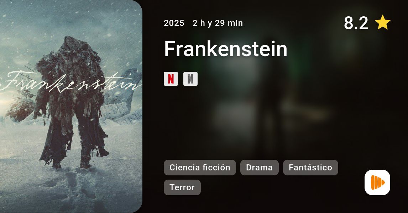Filter by the Ciencia ficción genre tag
This screenshot has width=408, height=213.
(200, 168)
